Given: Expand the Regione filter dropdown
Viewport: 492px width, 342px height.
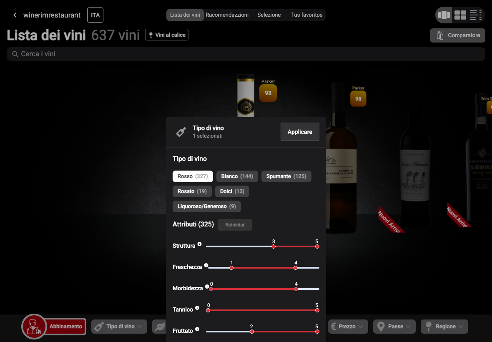Looking at the screenshot, I should tap(444, 327).
